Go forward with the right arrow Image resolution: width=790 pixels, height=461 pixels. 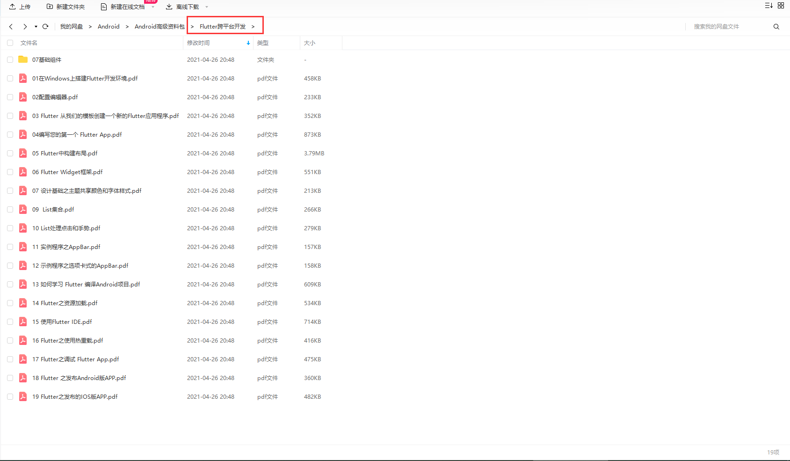25,27
